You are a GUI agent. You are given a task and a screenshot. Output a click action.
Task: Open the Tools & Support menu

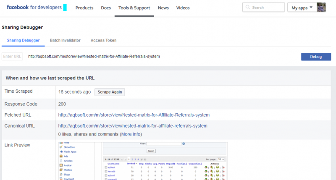click(134, 8)
